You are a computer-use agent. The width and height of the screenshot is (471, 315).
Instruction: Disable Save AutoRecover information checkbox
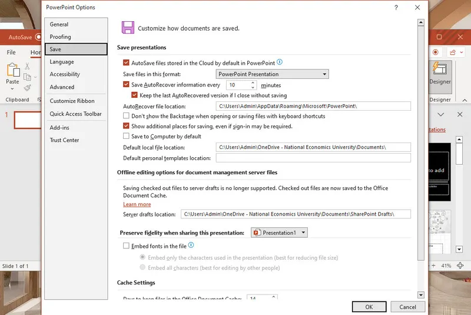(x=126, y=85)
